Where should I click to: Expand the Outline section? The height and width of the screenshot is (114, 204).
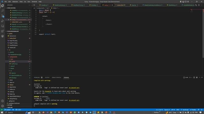[10, 105]
